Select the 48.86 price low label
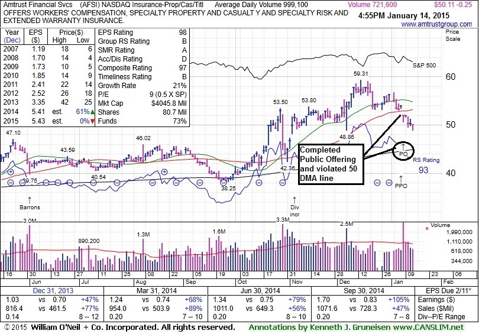The width and height of the screenshot is (479, 334). tap(347, 137)
